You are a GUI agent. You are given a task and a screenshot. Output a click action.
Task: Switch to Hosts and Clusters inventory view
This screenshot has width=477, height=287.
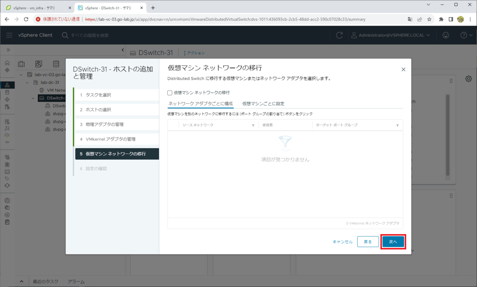[x=21, y=64]
